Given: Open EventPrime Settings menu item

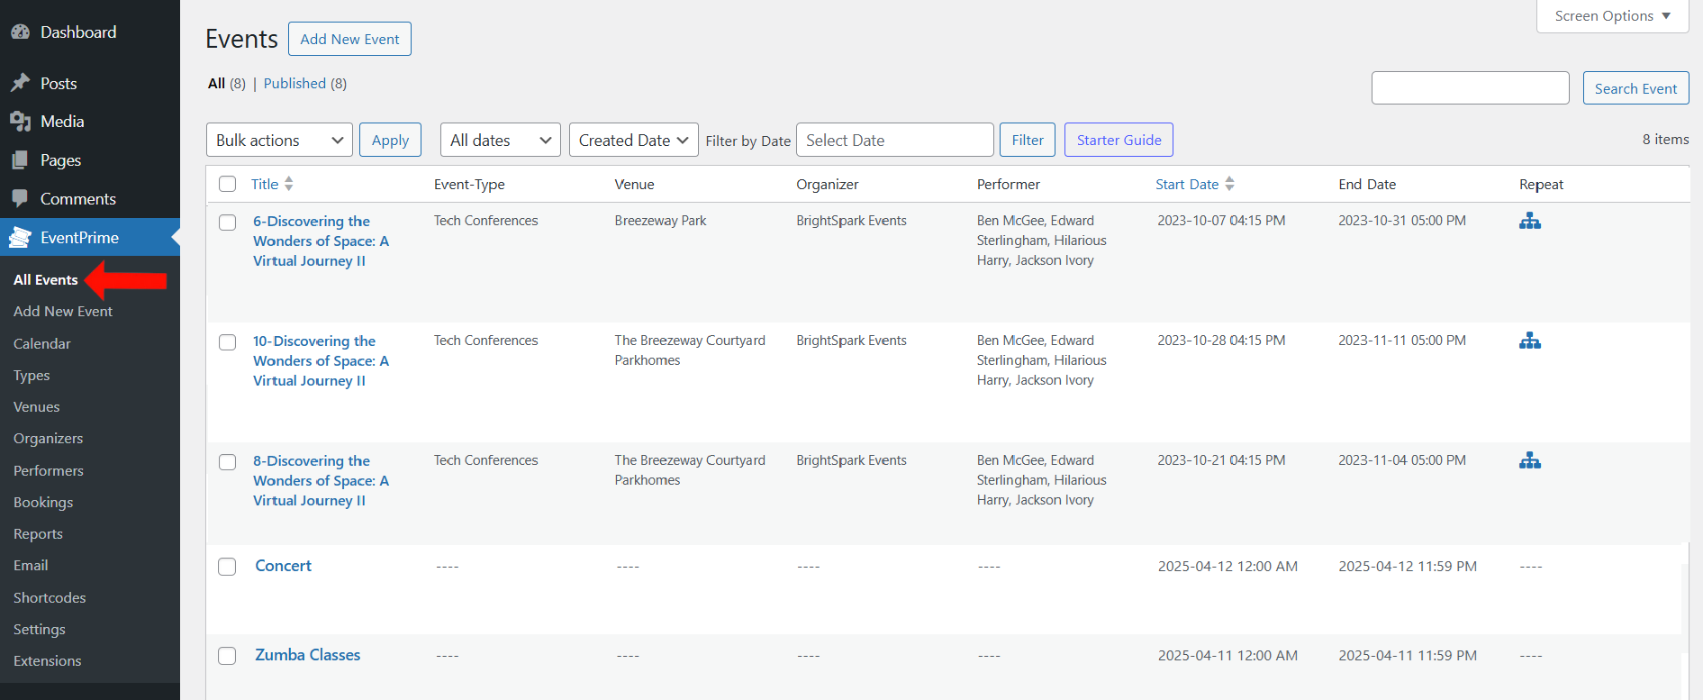Looking at the screenshot, I should click(x=40, y=629).
